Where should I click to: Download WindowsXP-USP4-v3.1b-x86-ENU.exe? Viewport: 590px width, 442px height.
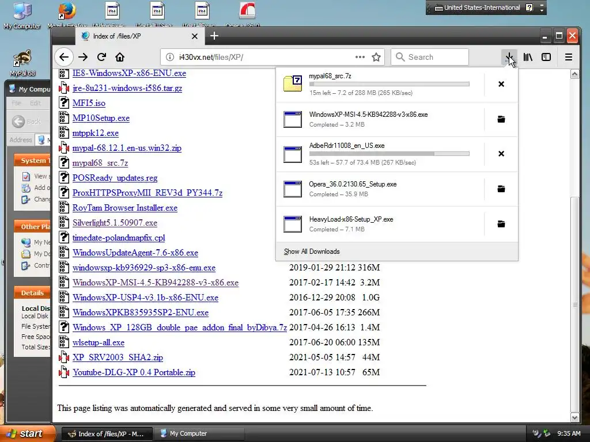click(145, 298)
